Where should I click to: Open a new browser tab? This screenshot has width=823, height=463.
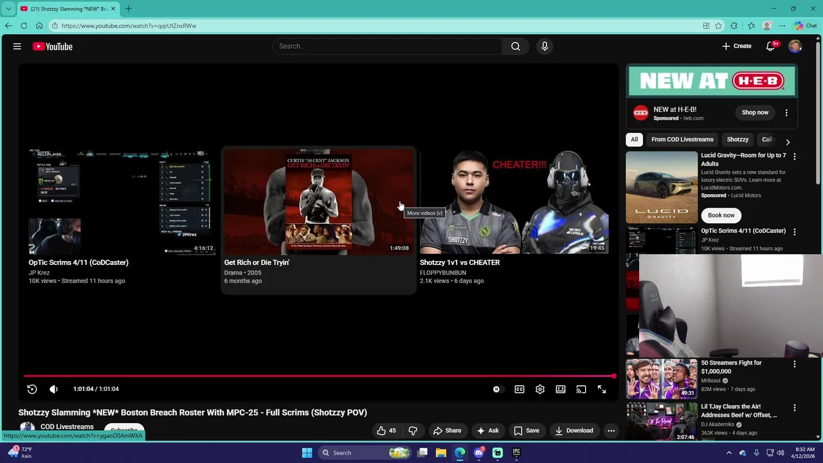(129, 8)
